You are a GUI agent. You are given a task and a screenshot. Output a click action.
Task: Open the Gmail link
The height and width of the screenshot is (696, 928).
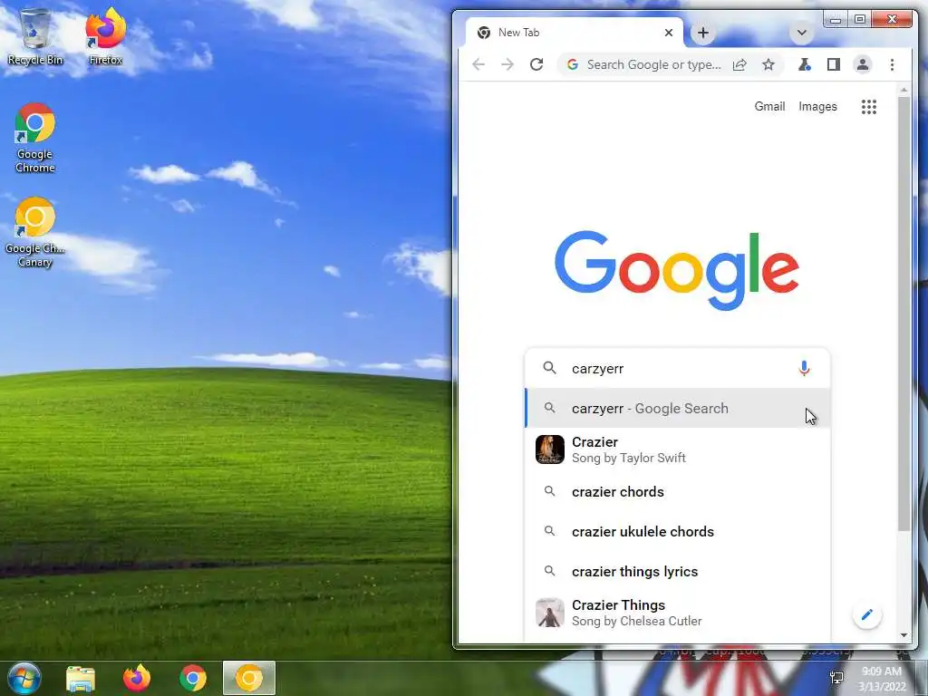click(x=769, y=107)
